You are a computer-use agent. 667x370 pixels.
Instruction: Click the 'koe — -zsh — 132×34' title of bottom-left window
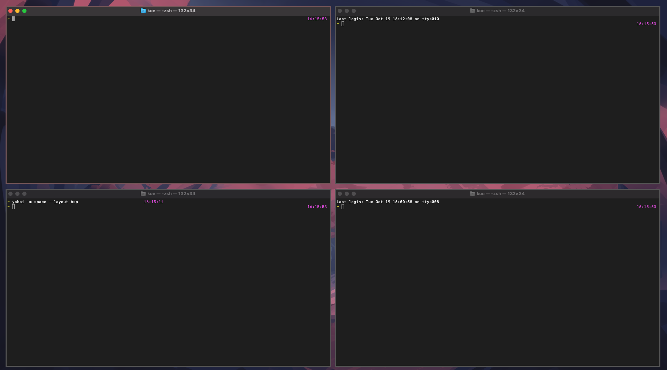(x=171, y=193)
